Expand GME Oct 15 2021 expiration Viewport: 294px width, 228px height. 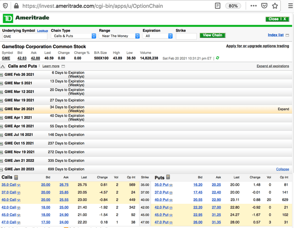tap(1, 144)
